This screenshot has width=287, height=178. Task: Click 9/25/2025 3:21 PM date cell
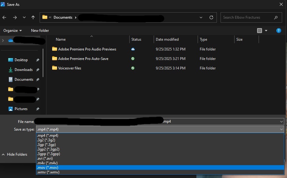pos(170,59)
